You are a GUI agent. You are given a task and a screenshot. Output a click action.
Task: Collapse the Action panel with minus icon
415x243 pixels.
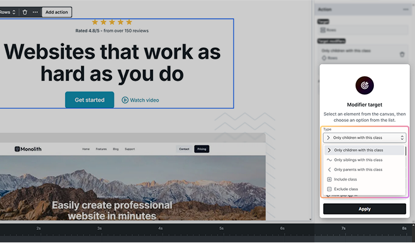406,9
